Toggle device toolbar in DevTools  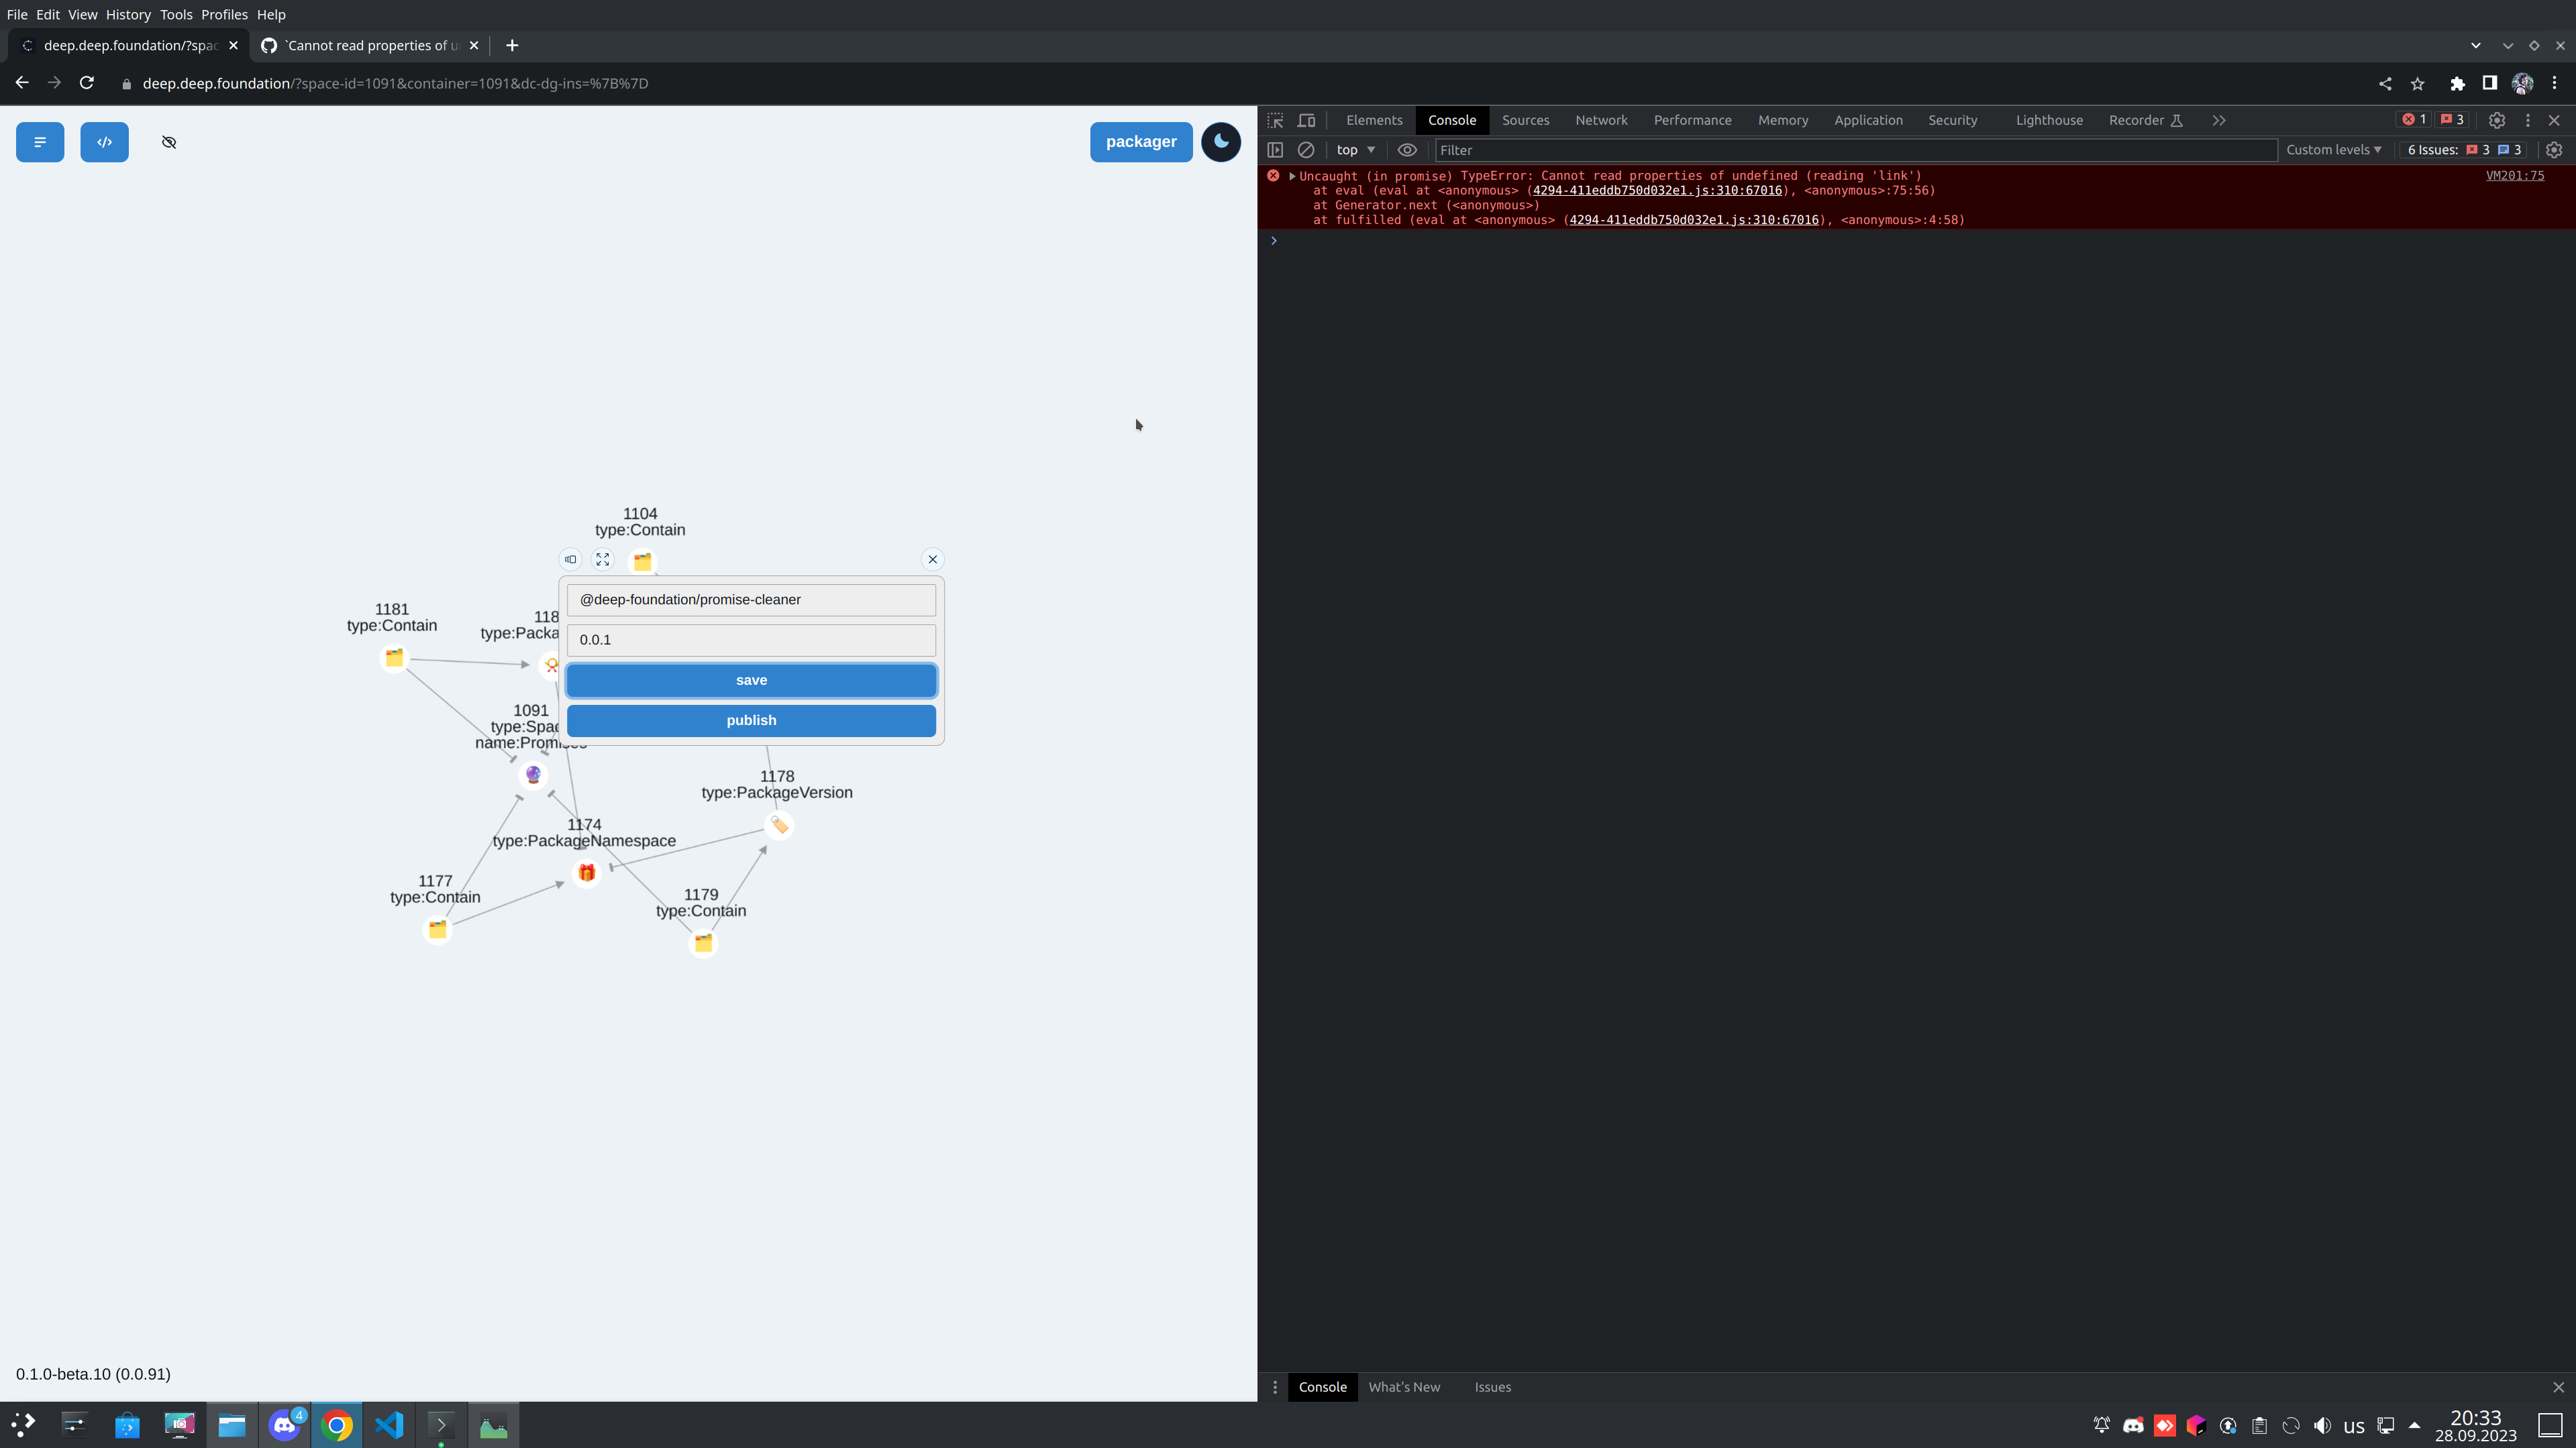click(1306, 120)
